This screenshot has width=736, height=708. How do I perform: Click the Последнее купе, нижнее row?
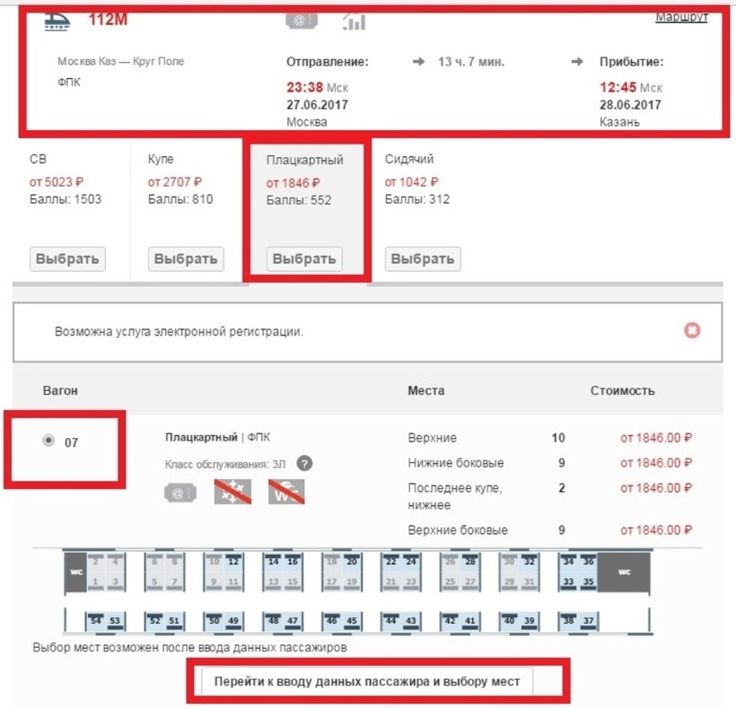(x=549, y=496)
